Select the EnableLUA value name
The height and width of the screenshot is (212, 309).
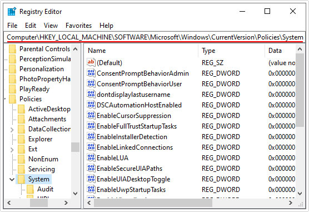coord(112,158)
